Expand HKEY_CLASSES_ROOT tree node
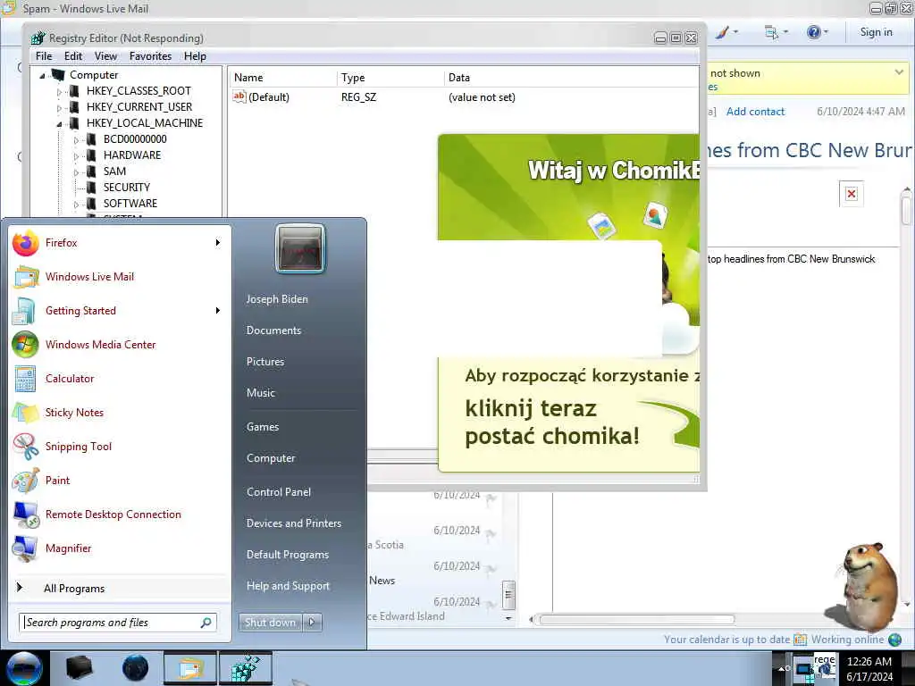Viewport: 915px width, 686px height. [x=59, y=92]
